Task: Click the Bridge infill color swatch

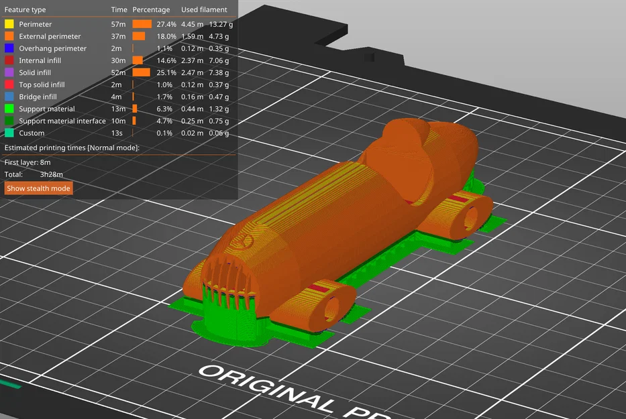Action: pyautogui.click(x=9, y=97)
